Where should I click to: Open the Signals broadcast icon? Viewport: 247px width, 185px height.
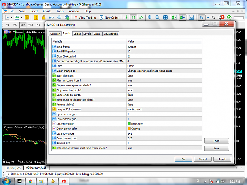51,17
